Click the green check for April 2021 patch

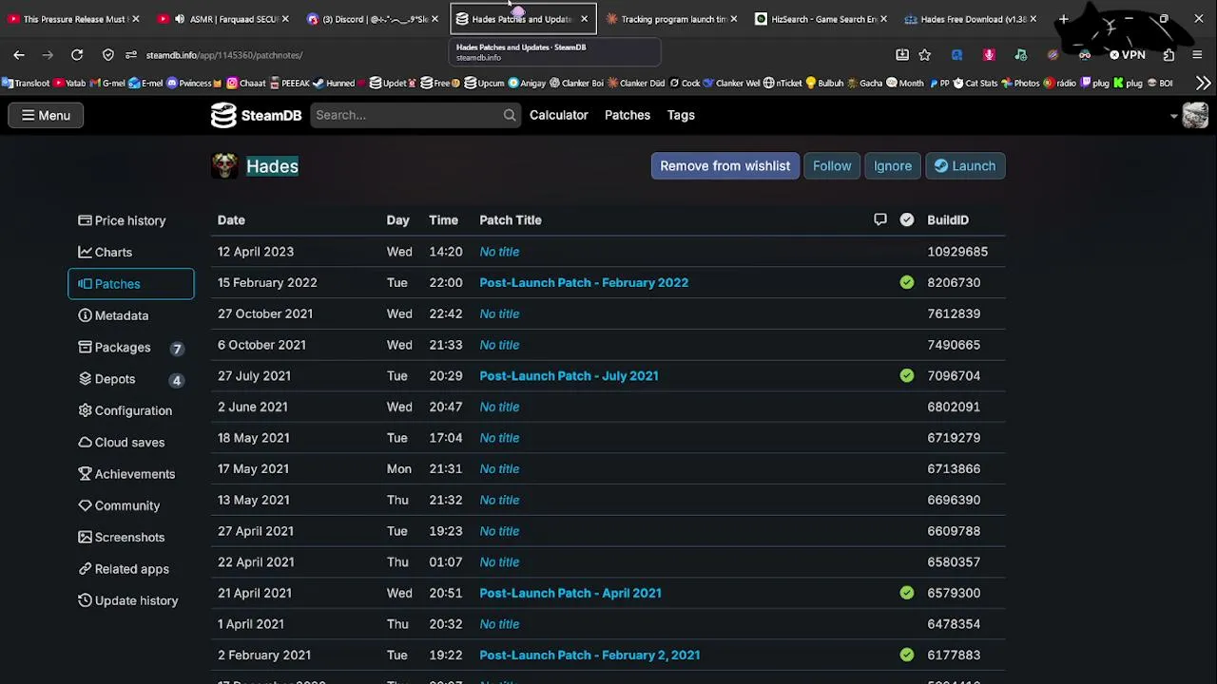(x=907, y=593)
